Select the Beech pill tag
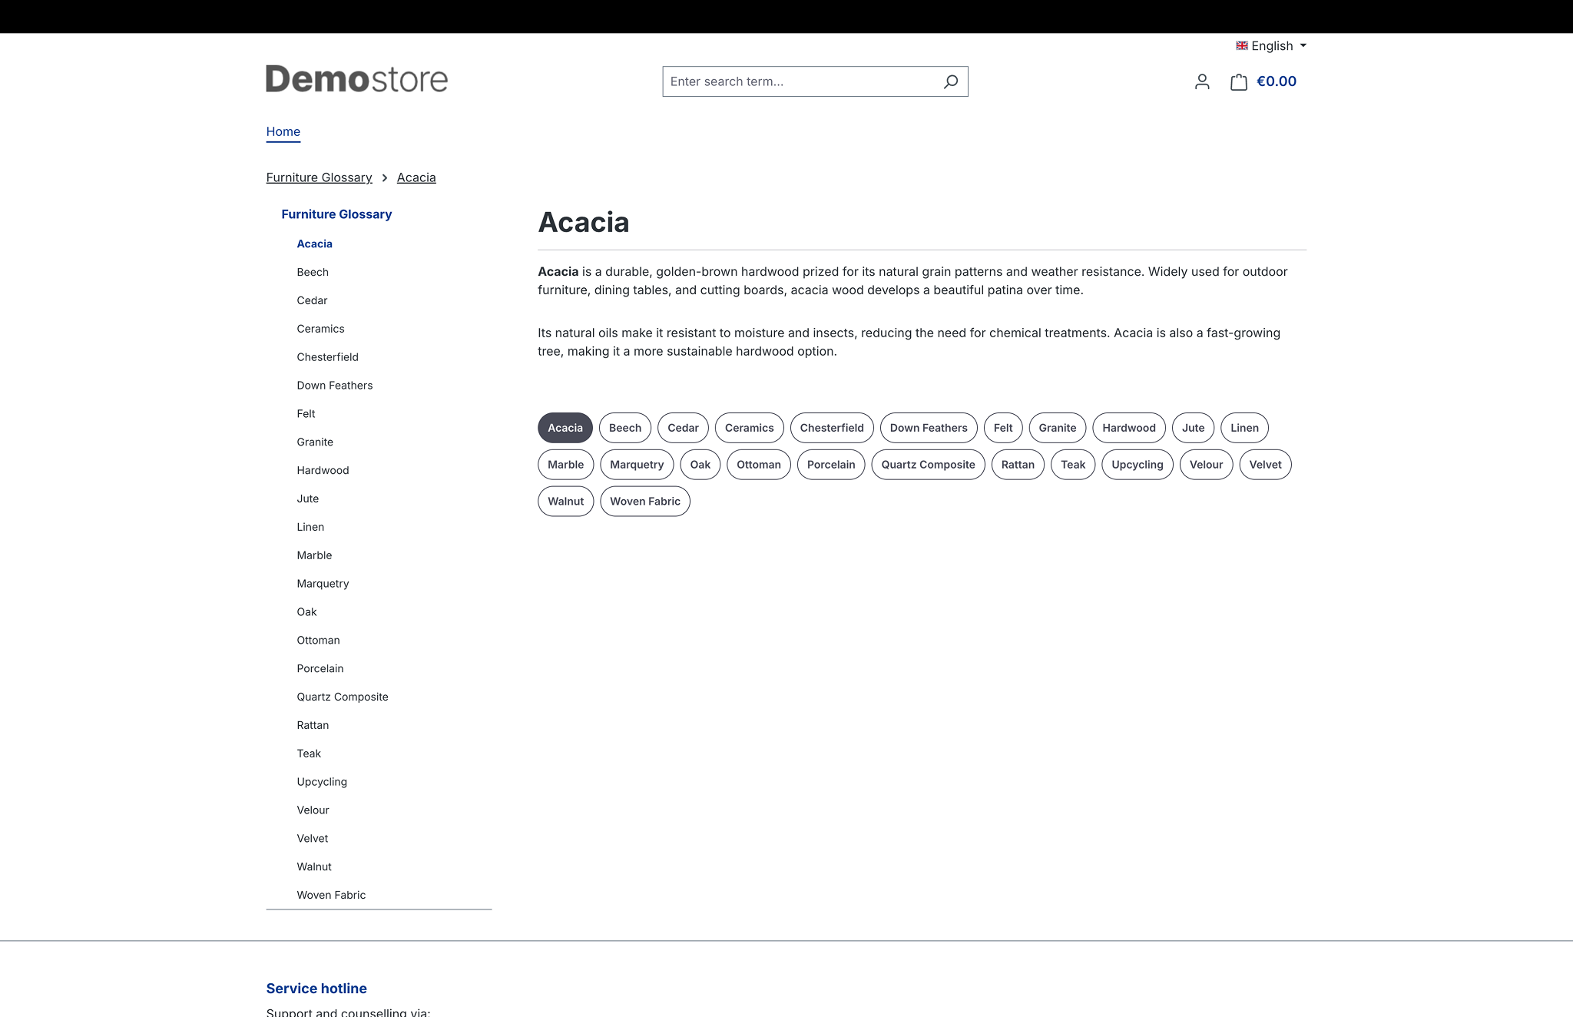Screen dimensions: 1573x1017 [x=625, y=428]
